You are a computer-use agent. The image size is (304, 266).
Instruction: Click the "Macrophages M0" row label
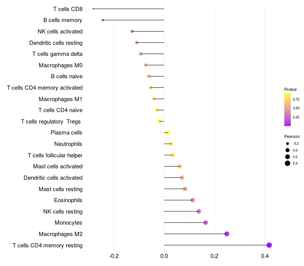pos(60,65)
